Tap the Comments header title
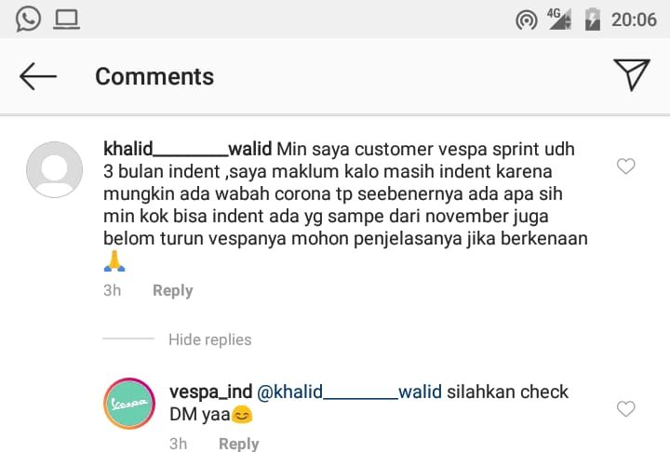670x452 pixels. [154, 76]
